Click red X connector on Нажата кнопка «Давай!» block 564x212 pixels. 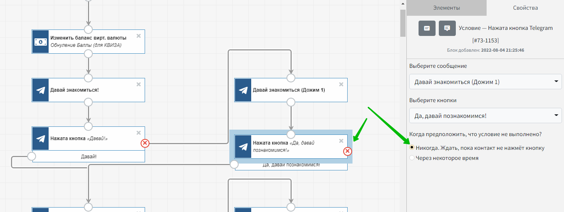point(145,143)
